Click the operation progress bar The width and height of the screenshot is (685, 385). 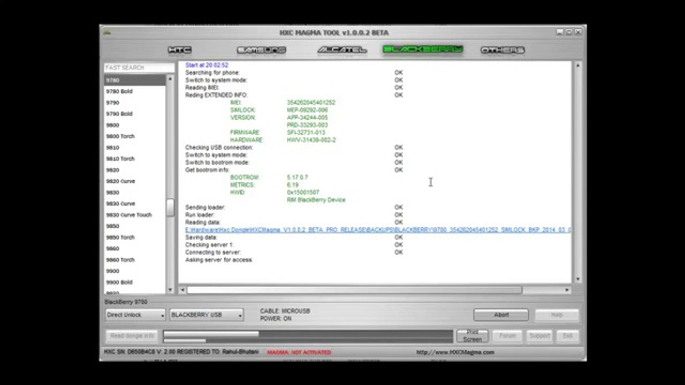(308, 336)
